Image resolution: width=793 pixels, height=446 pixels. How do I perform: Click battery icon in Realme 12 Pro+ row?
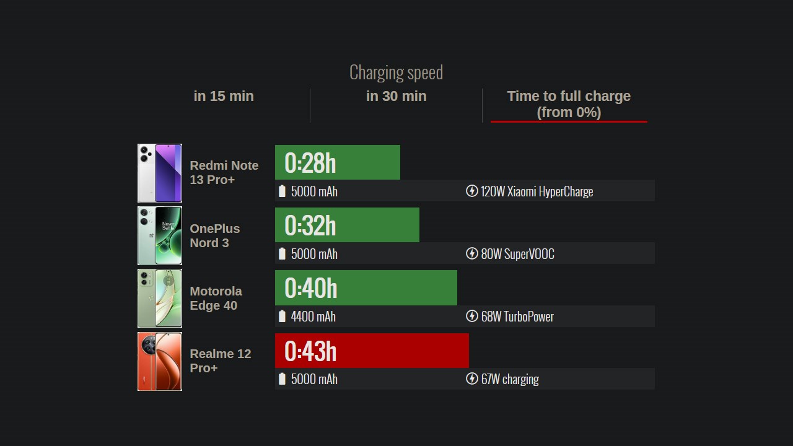pyautogui.click(x=283, y=378)
